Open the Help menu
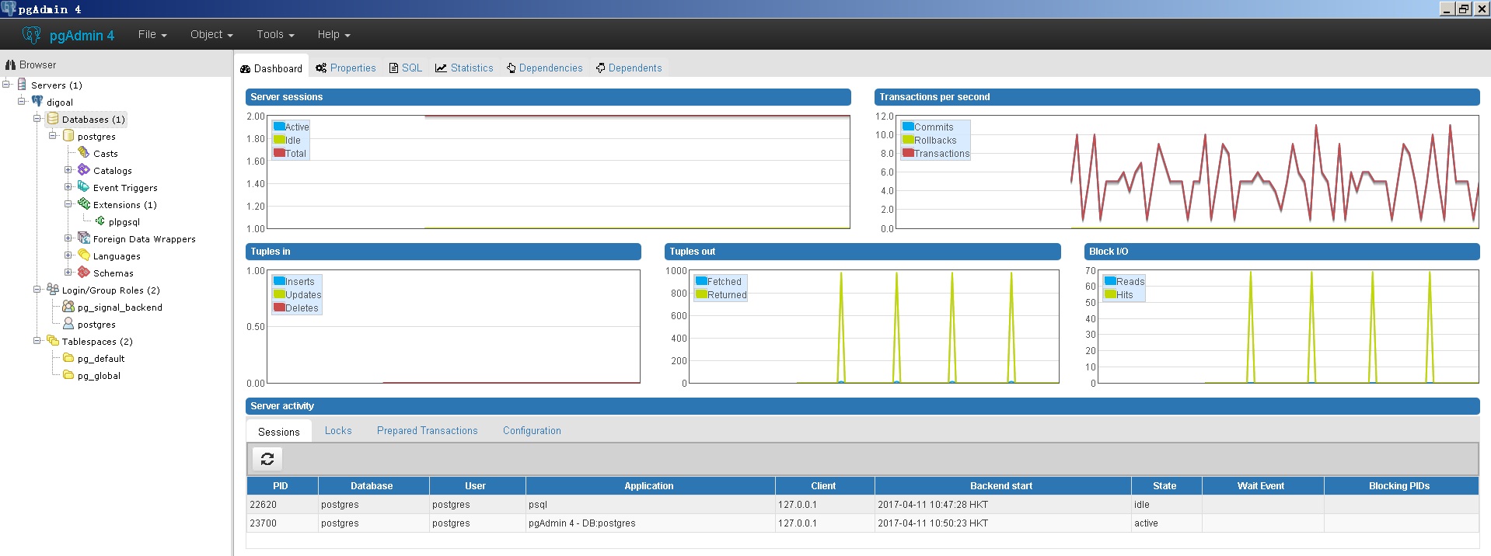Image resolution: width=1491 pixels, height=556 pixels. [333, 34]
